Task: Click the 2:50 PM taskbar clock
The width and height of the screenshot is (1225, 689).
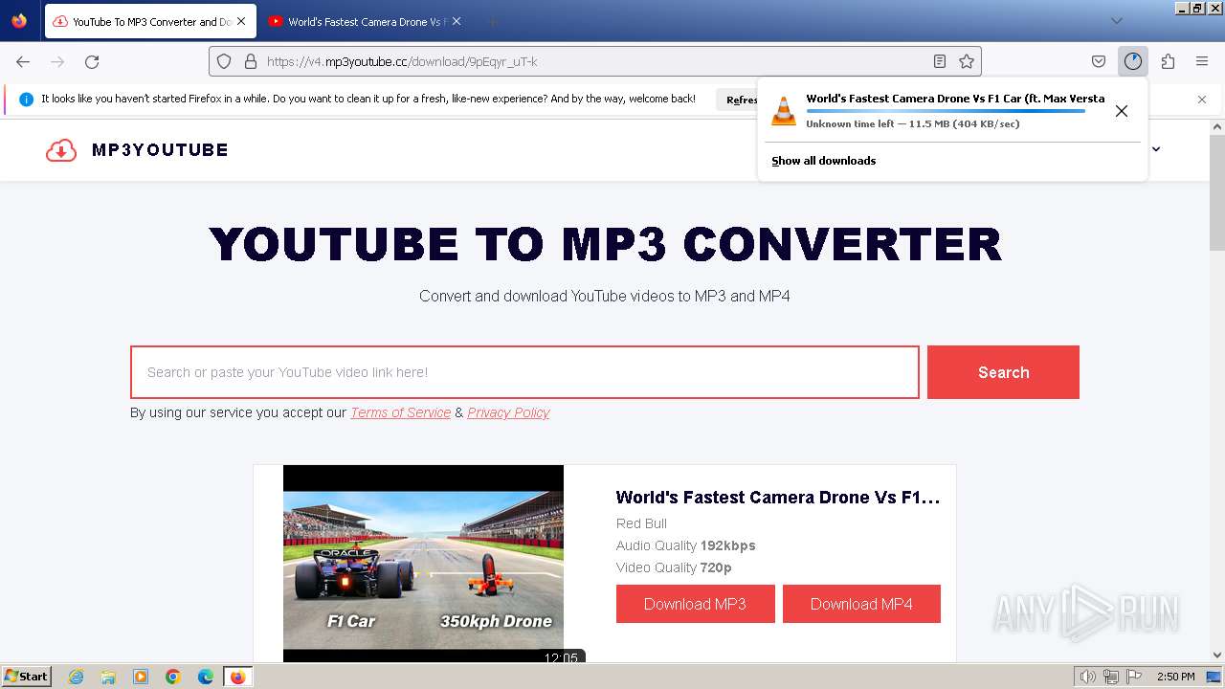Action: tap(1176, 677)
